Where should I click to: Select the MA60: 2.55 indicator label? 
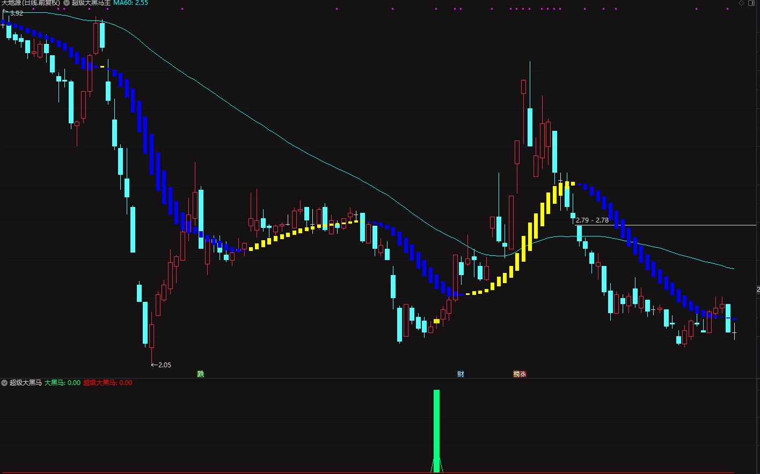coord(130,3)
